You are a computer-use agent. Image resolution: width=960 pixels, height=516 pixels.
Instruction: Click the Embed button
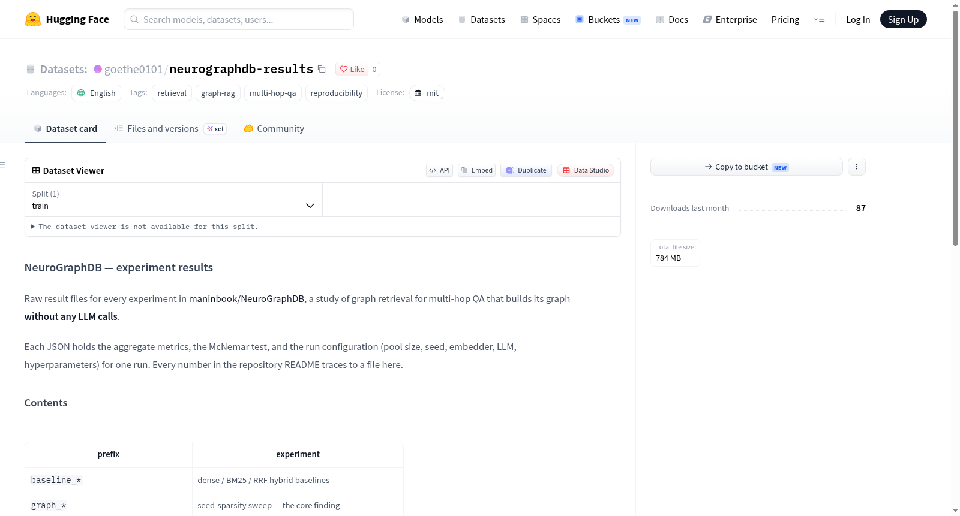[x=476, y=170]
